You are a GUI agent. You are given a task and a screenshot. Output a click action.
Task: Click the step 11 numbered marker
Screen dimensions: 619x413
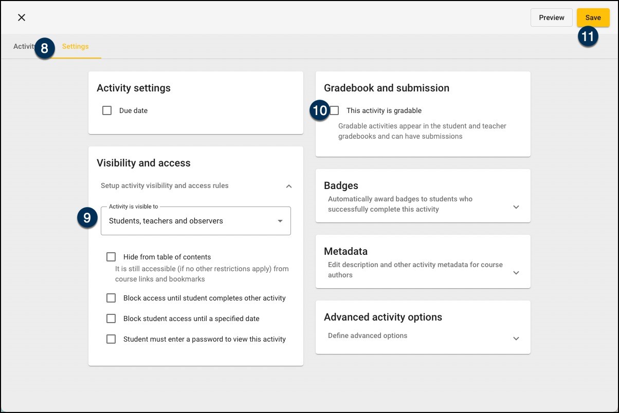[588, 37]
